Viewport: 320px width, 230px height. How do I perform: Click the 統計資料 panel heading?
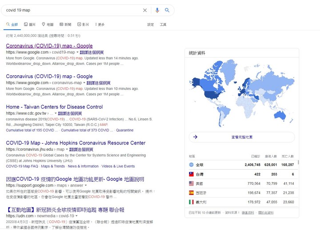tap(197, 53)
